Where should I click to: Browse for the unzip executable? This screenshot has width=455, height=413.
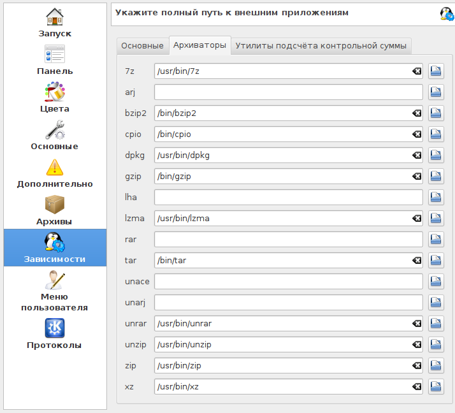(x=436, y=345)
